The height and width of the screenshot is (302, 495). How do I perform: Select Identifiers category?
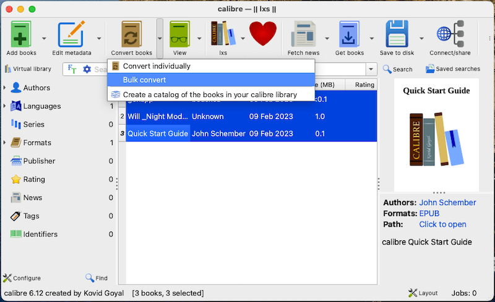tap(40, 234)
